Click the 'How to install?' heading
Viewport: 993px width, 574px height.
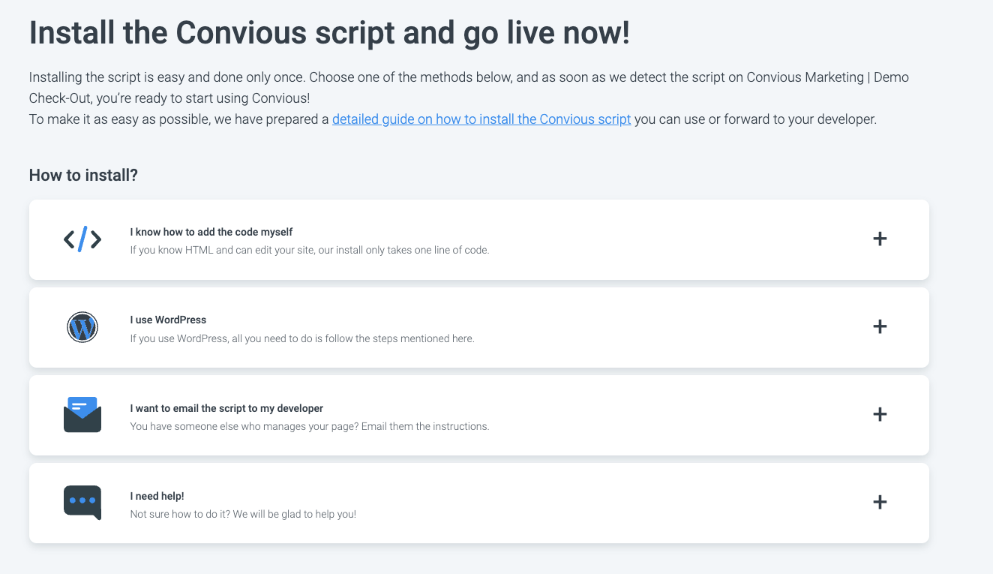[83, 176]
